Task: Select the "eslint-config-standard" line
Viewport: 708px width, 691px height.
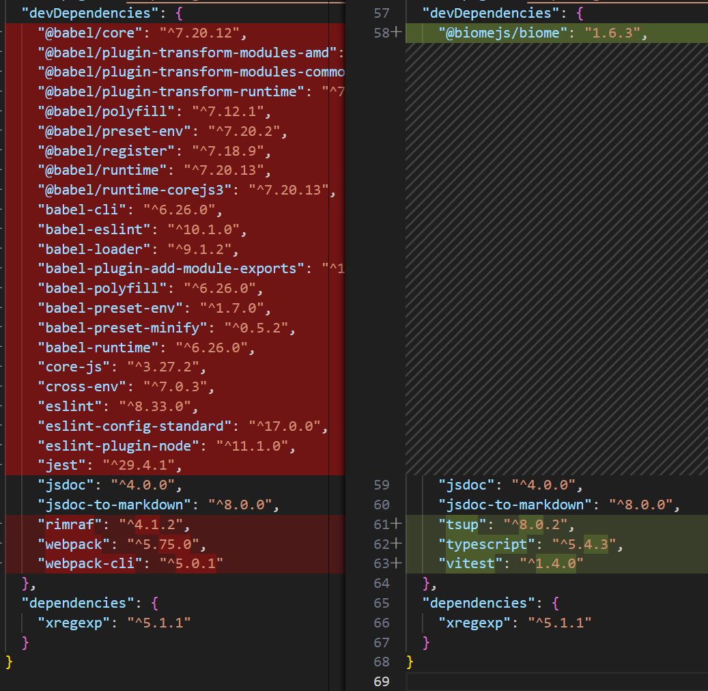Action: pos(183,426)
